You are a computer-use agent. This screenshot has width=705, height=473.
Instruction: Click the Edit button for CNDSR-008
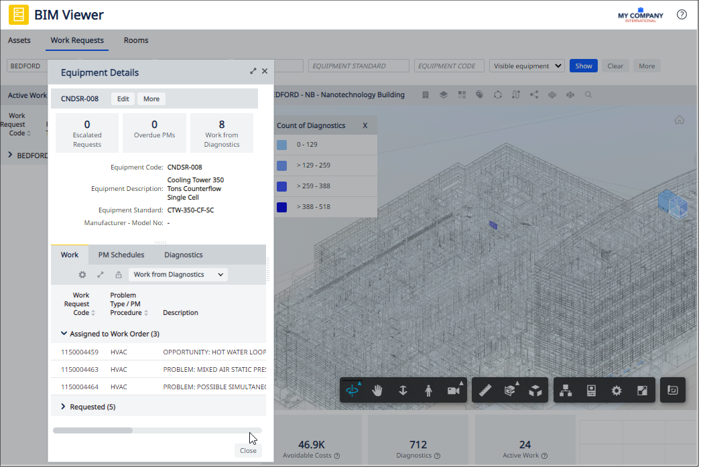123,99
